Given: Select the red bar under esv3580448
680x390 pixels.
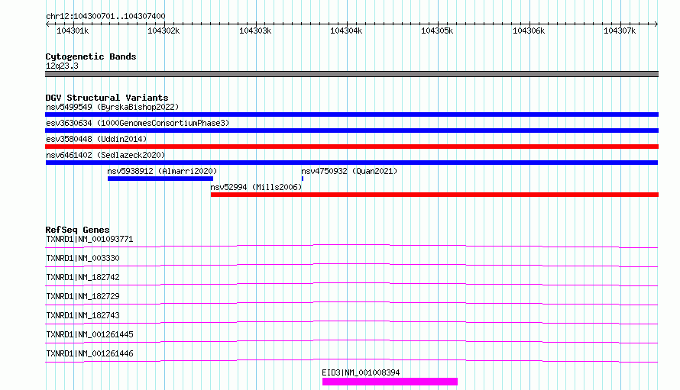Looking at the screenshot, I should tap(351, 147).
